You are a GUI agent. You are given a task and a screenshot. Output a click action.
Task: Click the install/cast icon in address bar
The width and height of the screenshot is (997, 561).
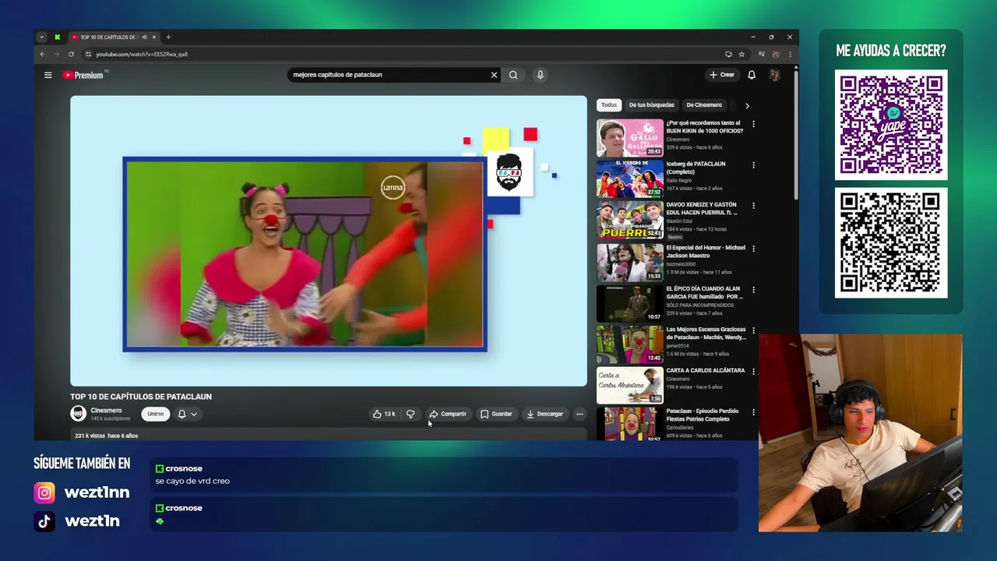coord(728,55)
